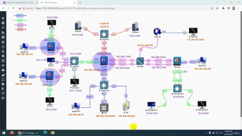242x136 pixels.
Task: Open File Explorer from taskbar
Action: [53, 133]
